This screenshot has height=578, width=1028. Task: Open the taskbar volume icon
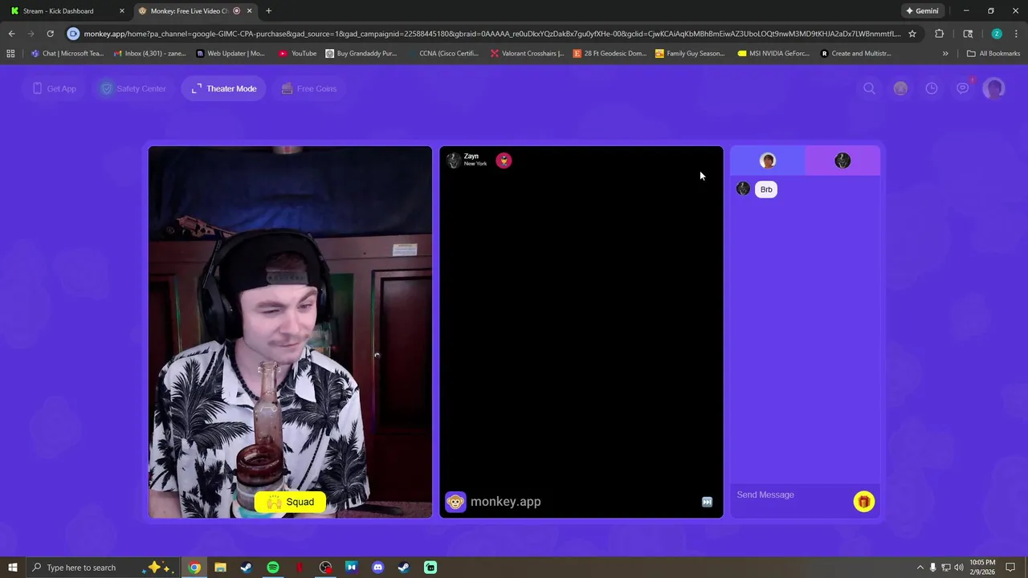(959, 568)
